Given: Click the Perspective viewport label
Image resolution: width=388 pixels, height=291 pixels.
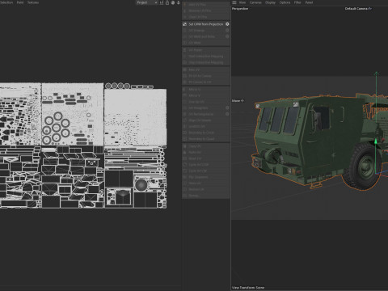Looking at the screenshot, I should coord(240,9).
